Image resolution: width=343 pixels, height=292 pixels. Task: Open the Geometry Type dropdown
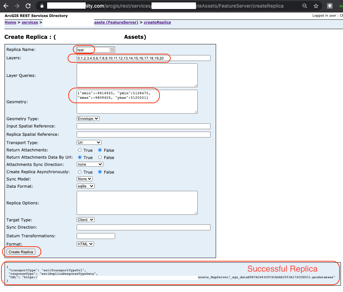[x=88, y=118]
